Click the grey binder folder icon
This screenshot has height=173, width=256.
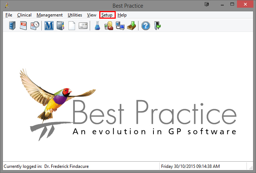tap(60, 26)
